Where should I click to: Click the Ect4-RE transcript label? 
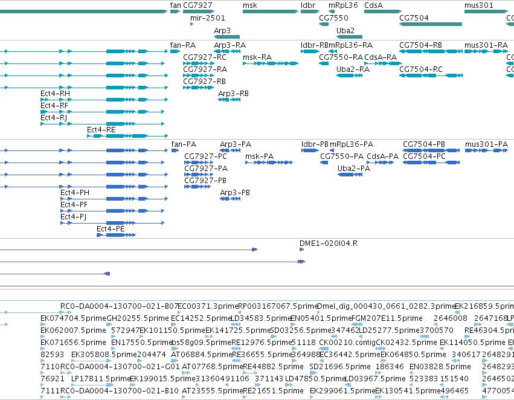coord(101,129)
